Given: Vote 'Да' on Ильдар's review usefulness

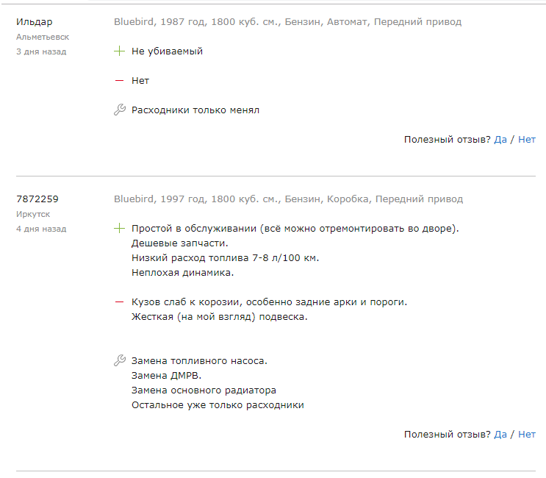Looking at the screenshot, I should coord(500,140).
